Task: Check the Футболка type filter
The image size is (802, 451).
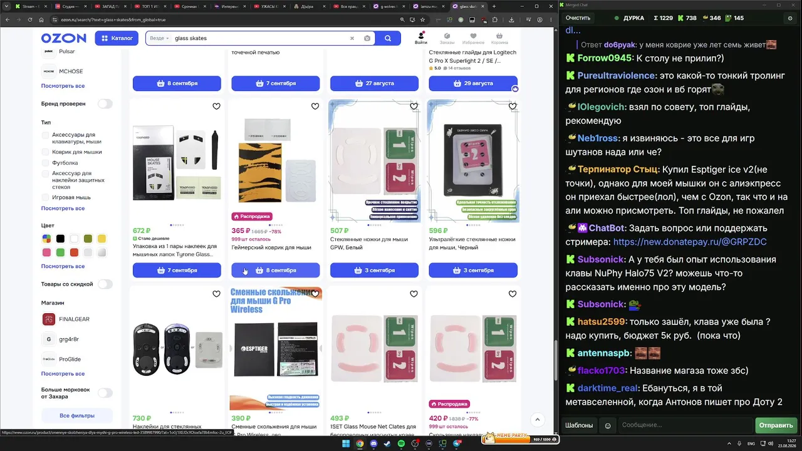Action: point(45,163)
